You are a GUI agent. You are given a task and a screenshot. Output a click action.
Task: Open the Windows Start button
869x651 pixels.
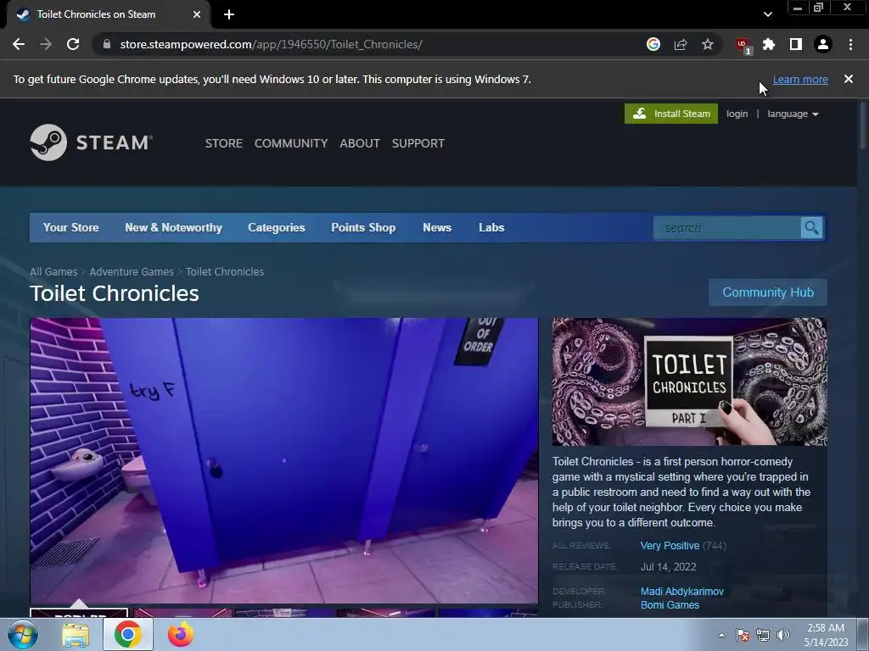point(22,634)
